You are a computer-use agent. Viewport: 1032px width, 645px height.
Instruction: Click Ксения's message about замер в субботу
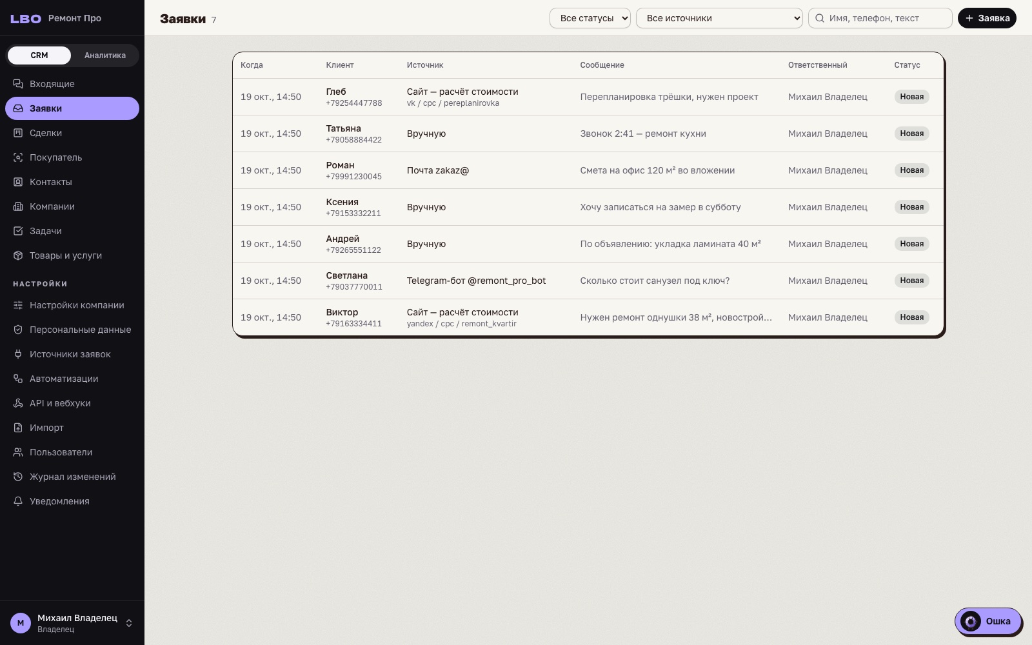pos(660,207)
